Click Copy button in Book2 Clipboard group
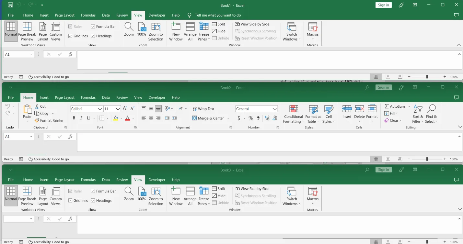463x244 pixels. [42, 114]
